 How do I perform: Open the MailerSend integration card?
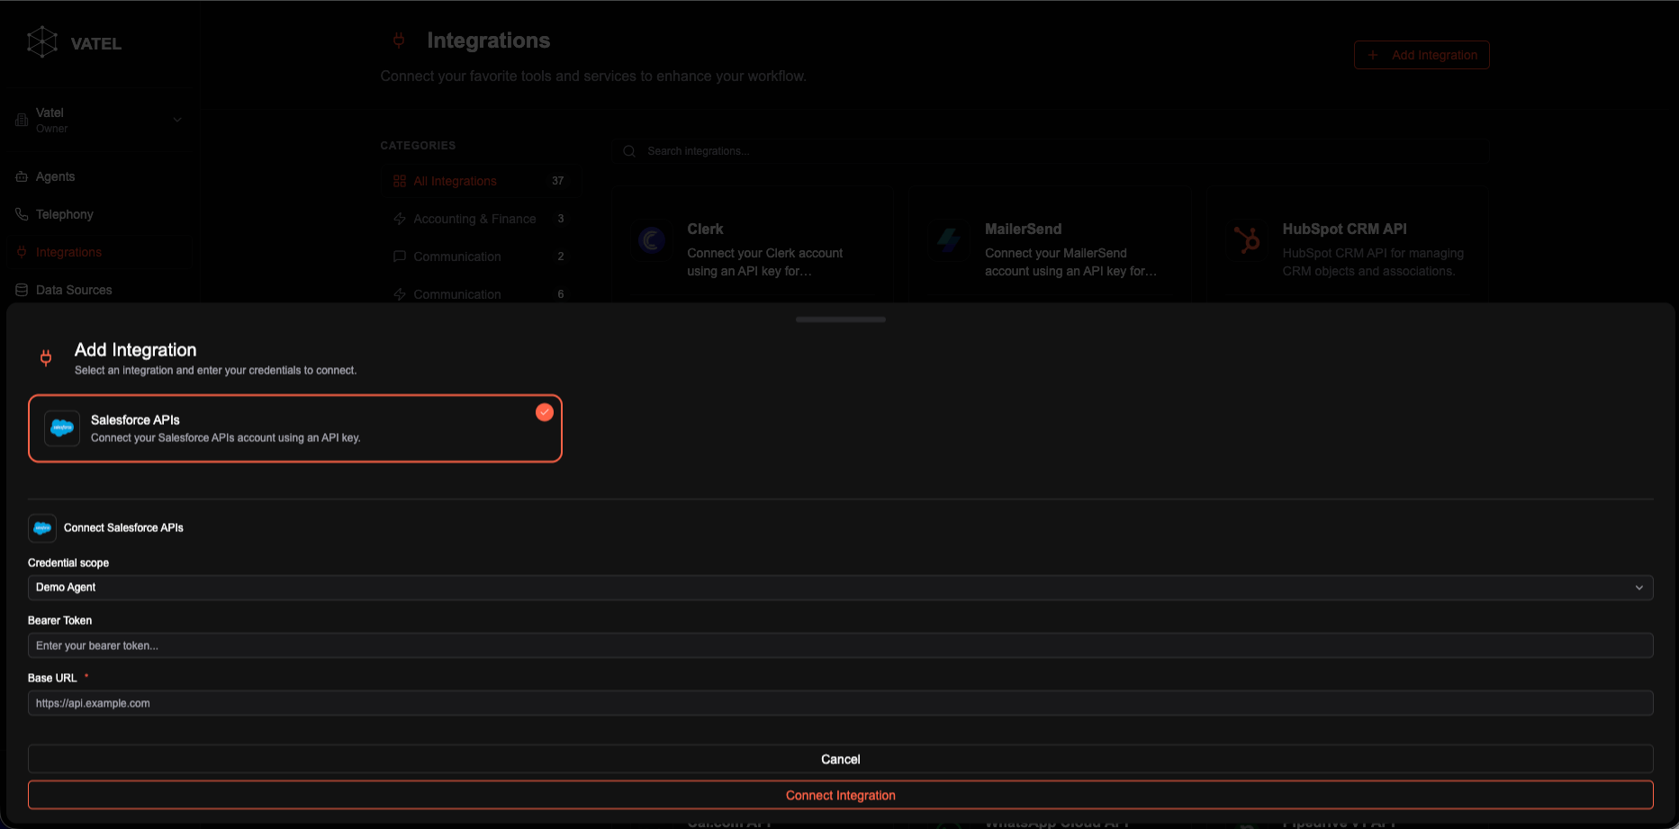(x=1050, y=245)
